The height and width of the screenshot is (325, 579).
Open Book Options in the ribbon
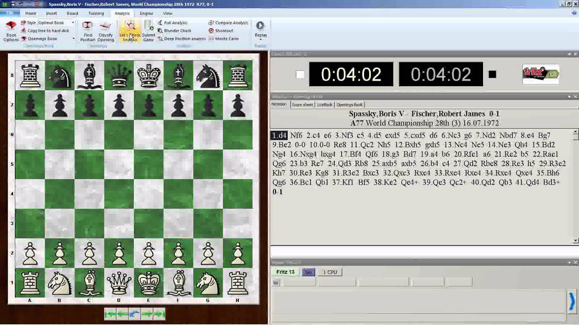(11, 32)
